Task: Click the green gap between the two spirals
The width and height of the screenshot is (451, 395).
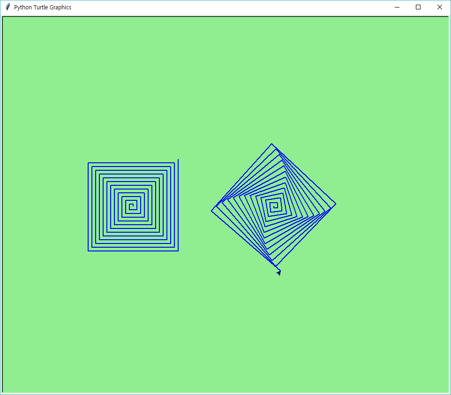Action: coord(195,206)
